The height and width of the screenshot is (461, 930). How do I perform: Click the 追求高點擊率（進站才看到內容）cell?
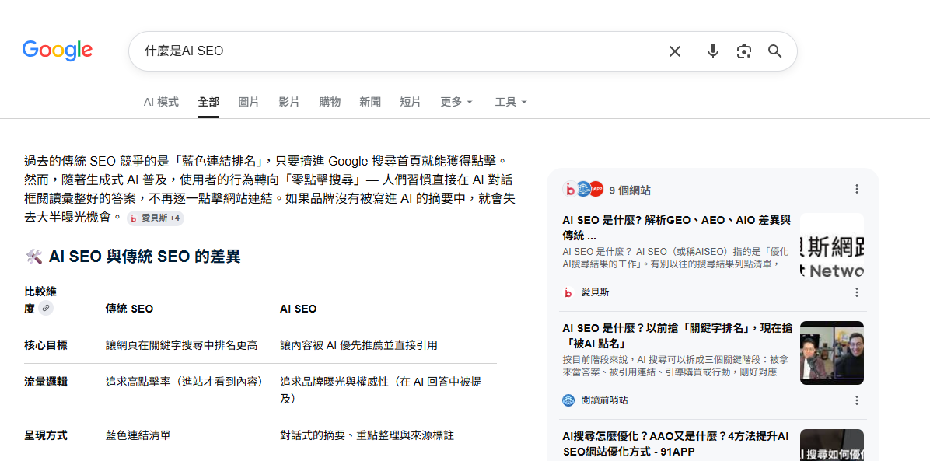tap(184, 382)
